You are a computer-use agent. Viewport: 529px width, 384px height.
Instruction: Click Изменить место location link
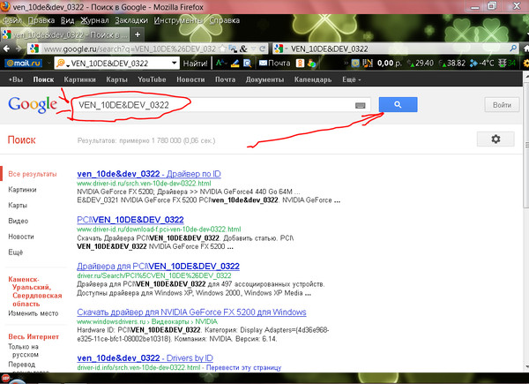click(34, 313)
